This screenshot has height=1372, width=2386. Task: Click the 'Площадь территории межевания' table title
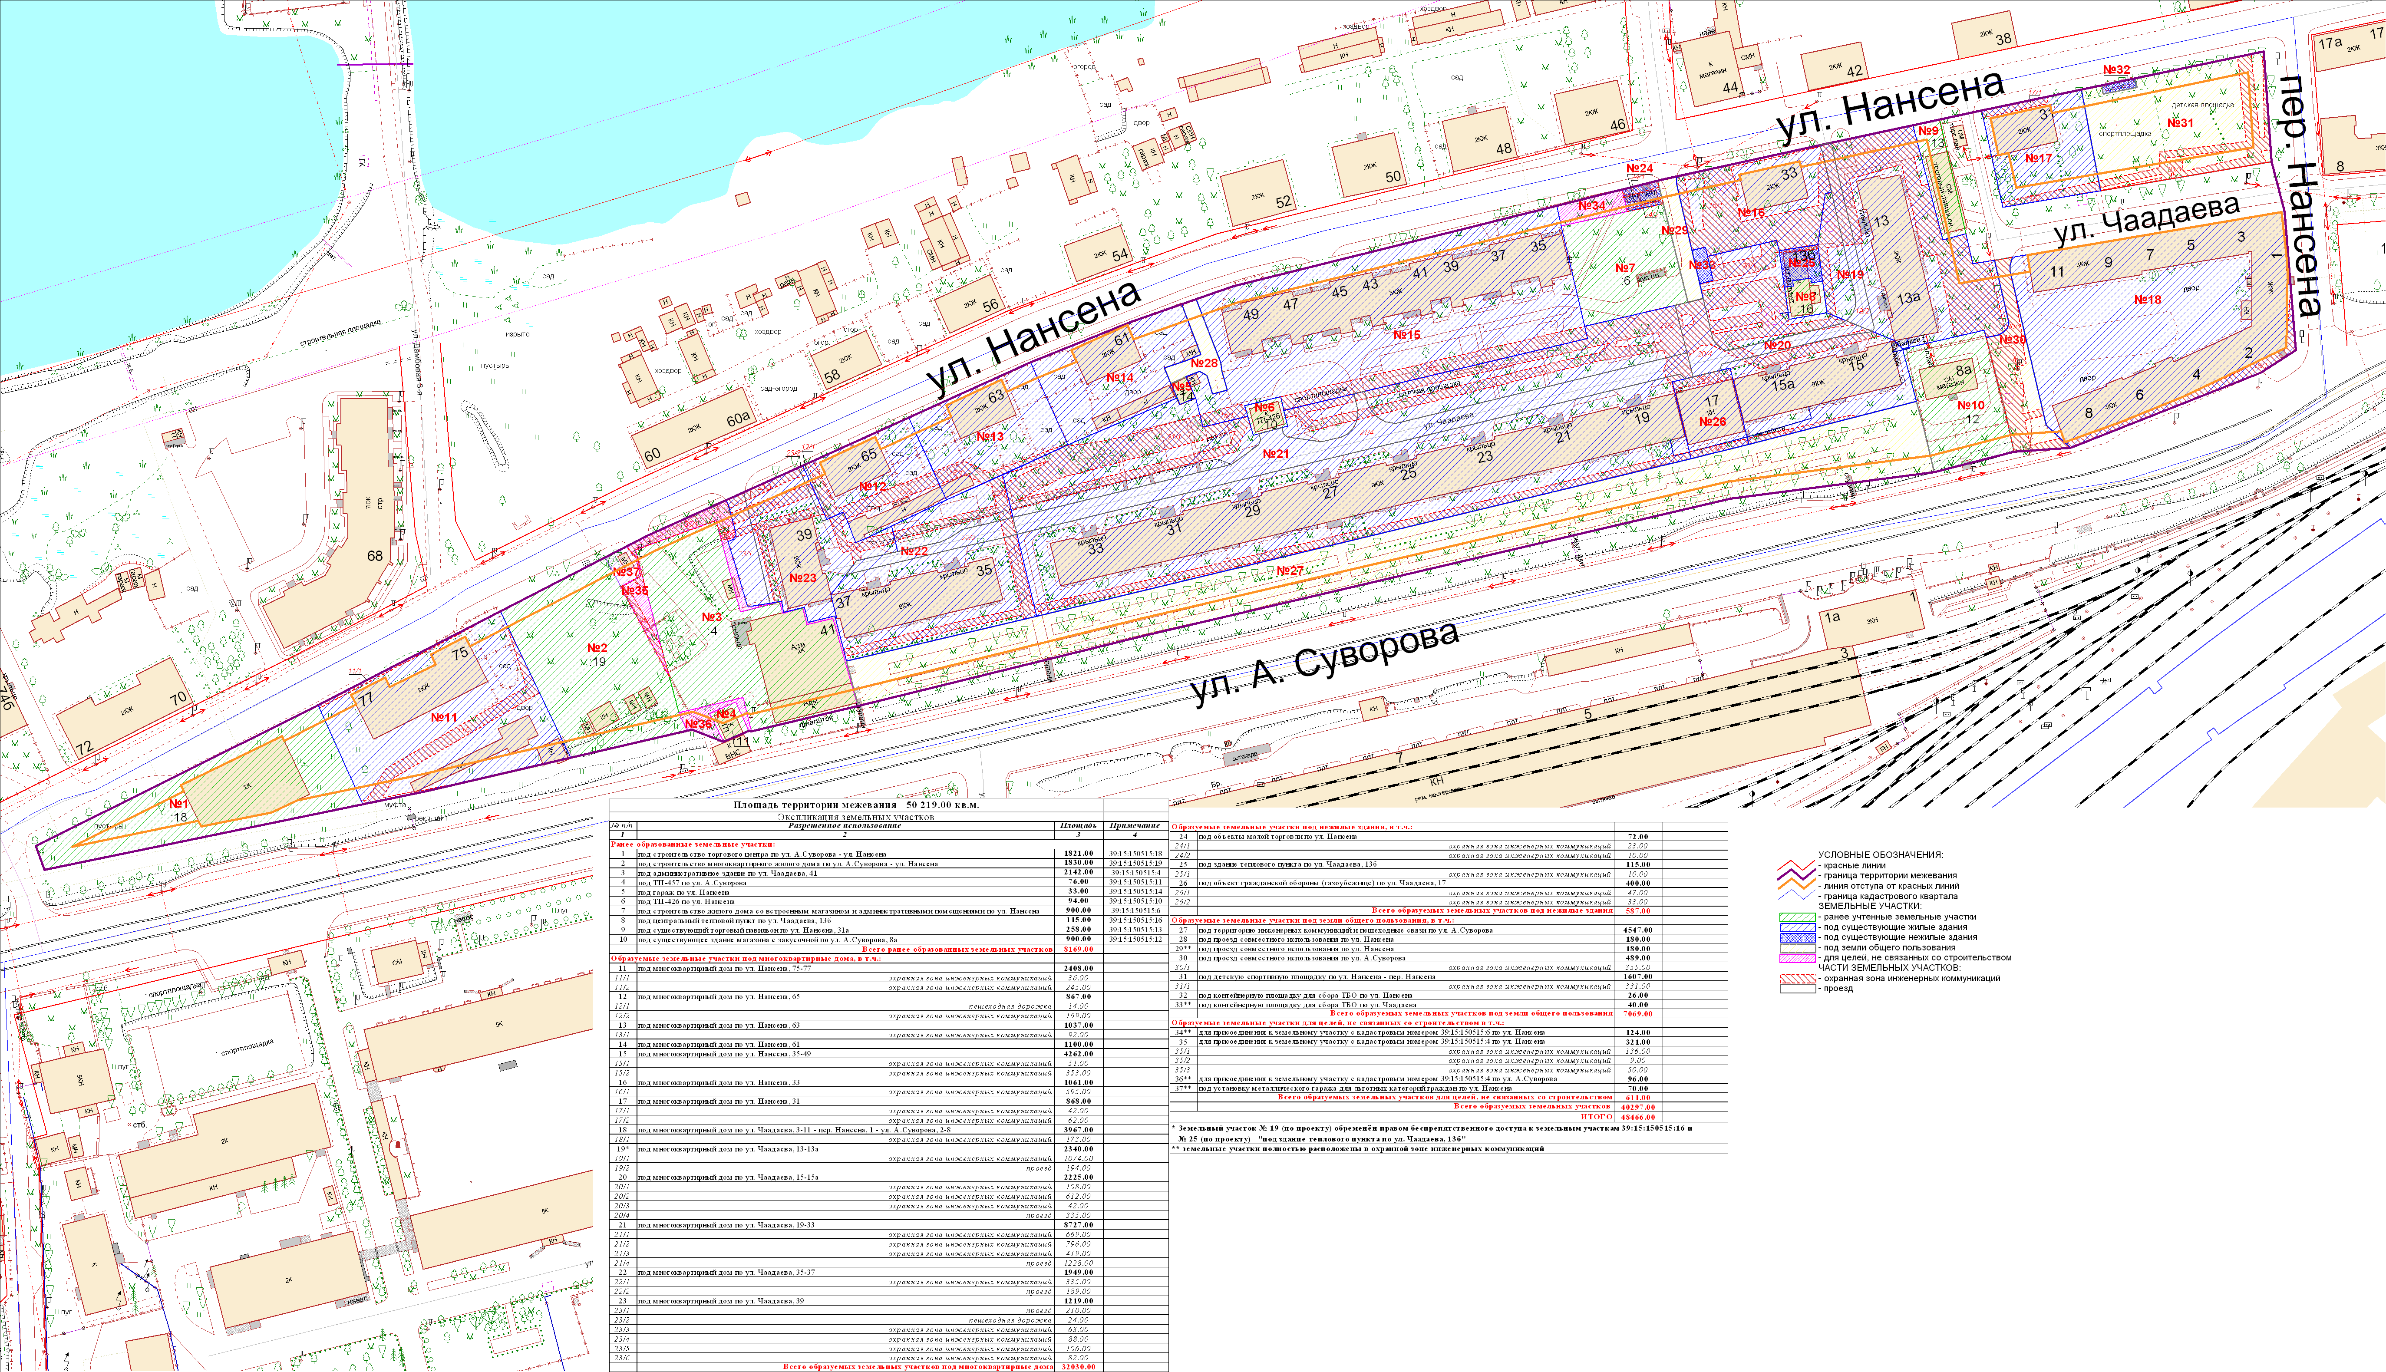coord(856,806)
